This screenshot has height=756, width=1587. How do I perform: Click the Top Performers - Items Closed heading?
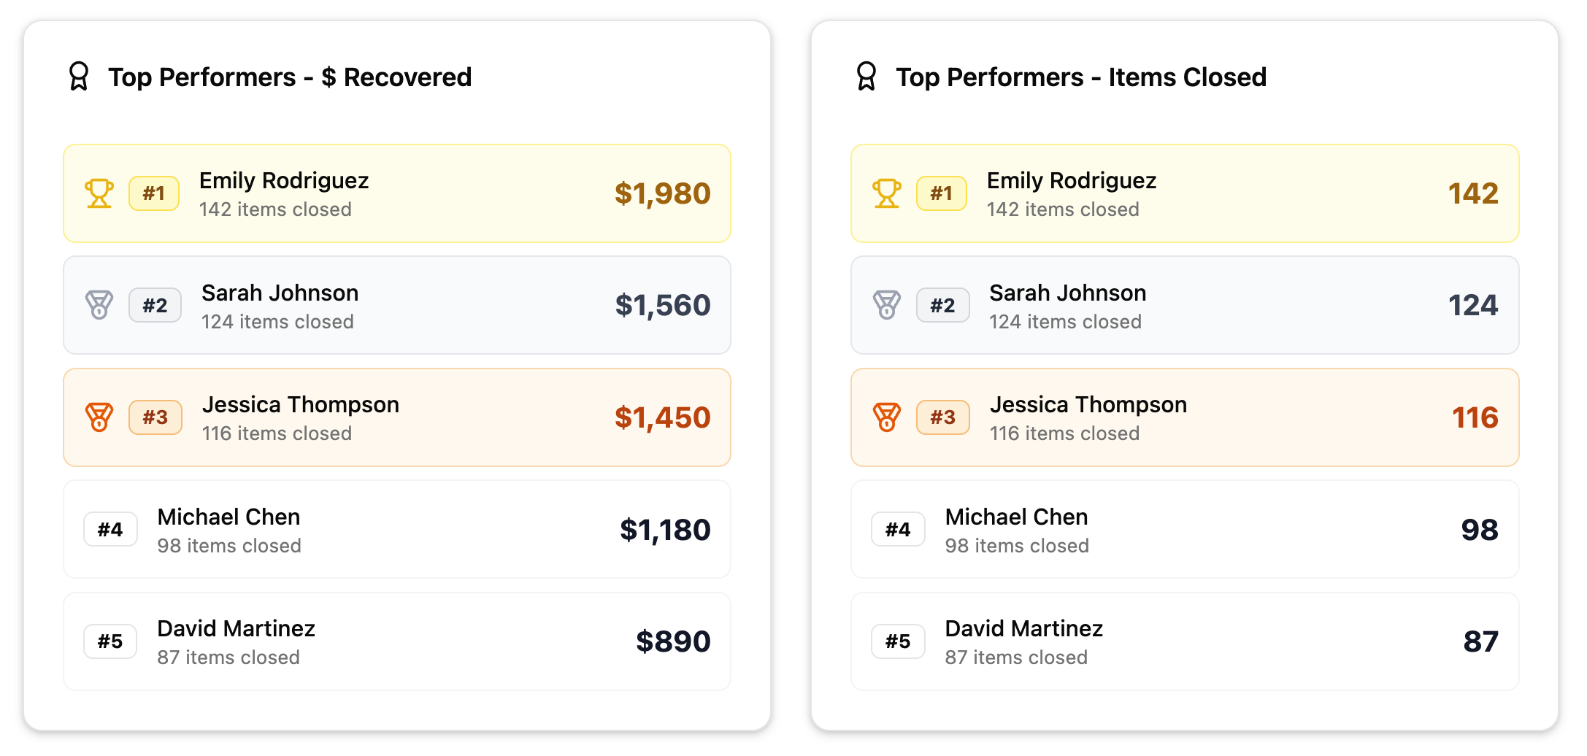click(x=1081, y=77)
